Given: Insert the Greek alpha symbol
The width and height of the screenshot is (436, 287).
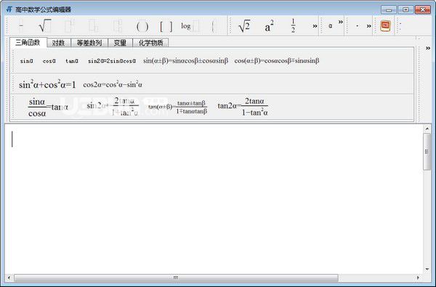Looking at the screenshot, I should pyautogui.click(x=330, y=26).
